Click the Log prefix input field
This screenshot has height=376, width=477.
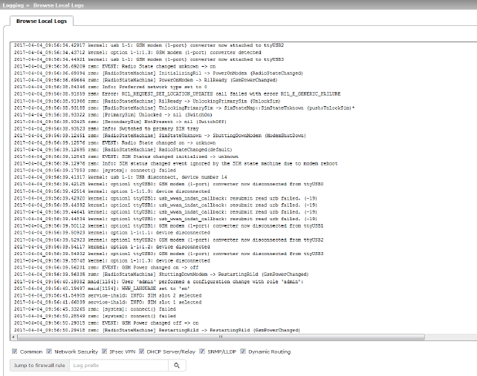pos(119,366)
